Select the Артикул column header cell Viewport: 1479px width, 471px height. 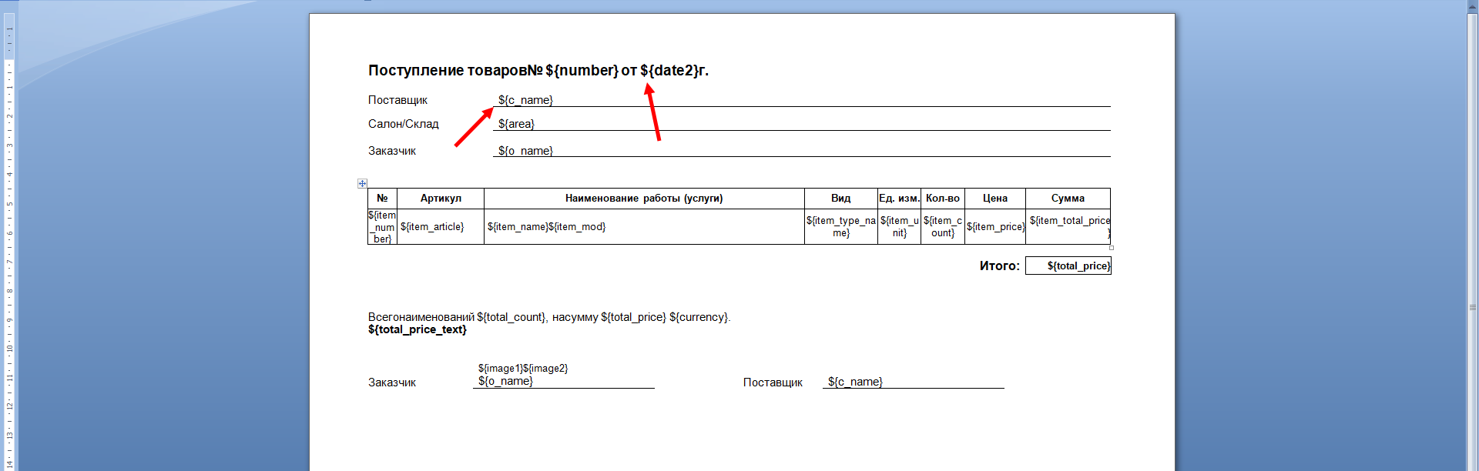pyautogui.click(x=441, y=199)
